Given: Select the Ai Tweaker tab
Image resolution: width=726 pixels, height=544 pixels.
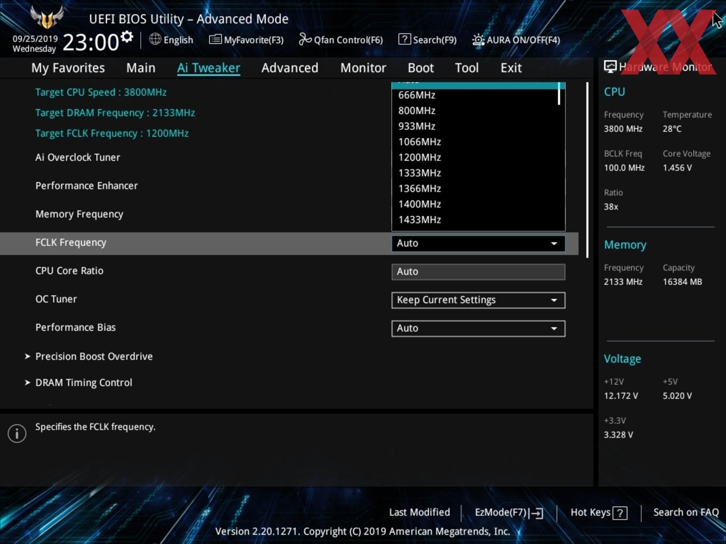Looking at the screenshot, I should pos(209,68).
